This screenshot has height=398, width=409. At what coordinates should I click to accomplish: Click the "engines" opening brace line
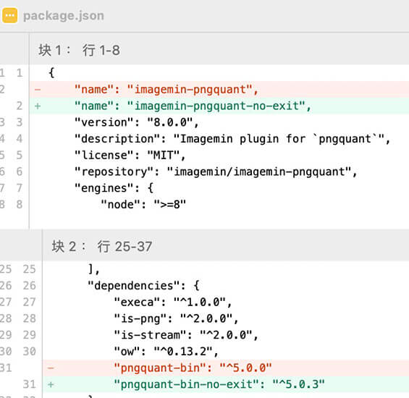pyautogui.click(x=114, y=188)
